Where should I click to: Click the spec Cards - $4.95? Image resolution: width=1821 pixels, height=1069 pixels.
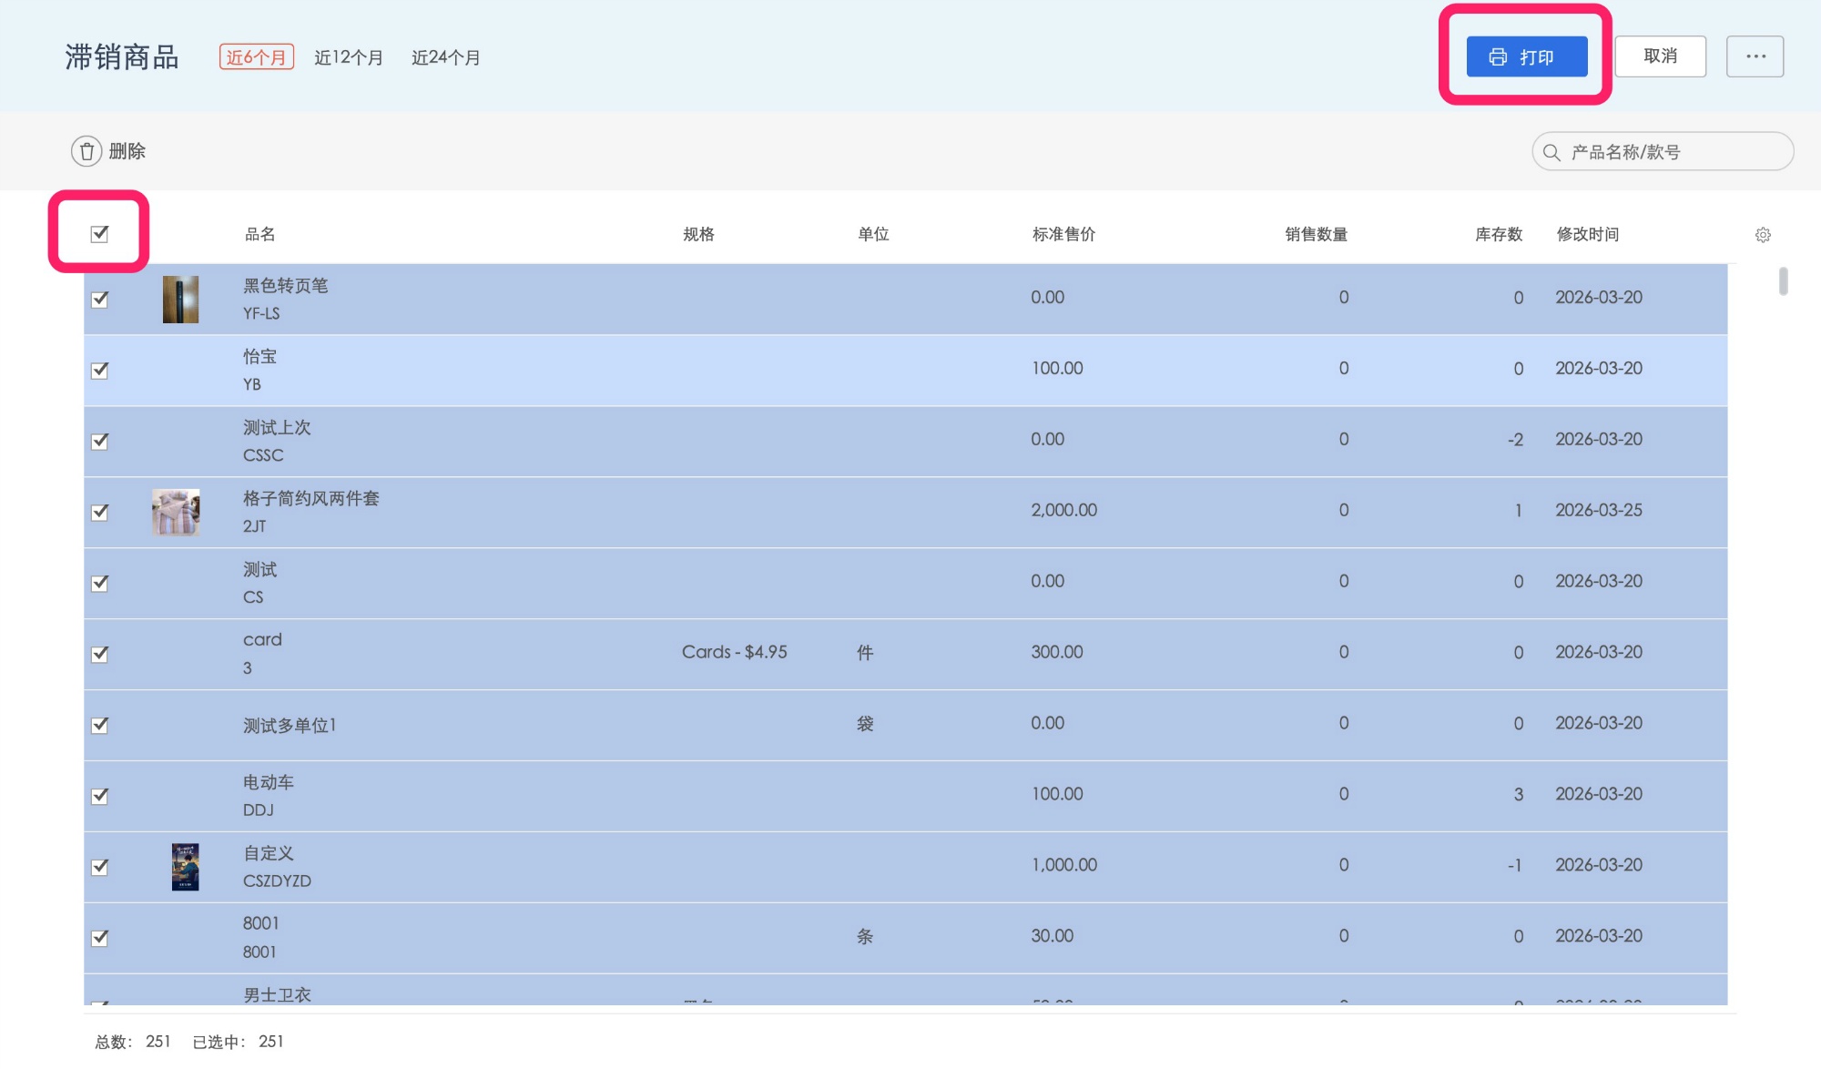point(735,652)
